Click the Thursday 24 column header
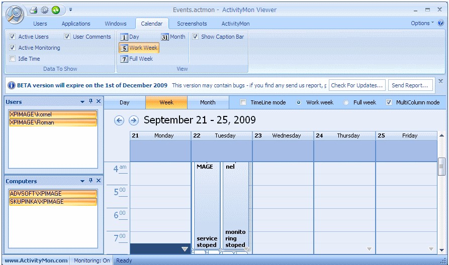 click(x=344, y=136)
